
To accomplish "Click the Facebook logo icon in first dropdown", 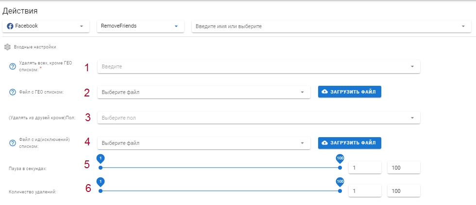I will point(10,26).
